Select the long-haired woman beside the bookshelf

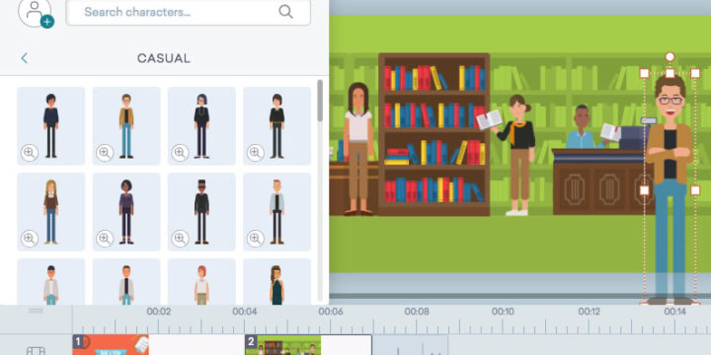358,149
